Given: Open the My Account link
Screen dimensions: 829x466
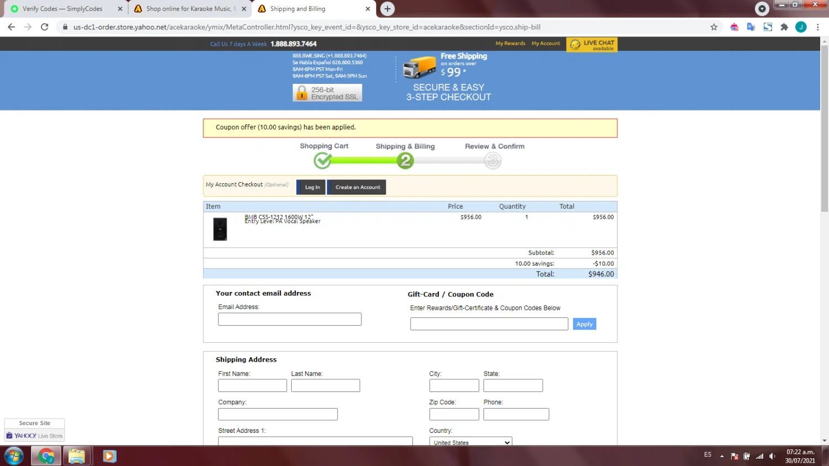Looking at the screenshot, I should click(x=545, y=44).
